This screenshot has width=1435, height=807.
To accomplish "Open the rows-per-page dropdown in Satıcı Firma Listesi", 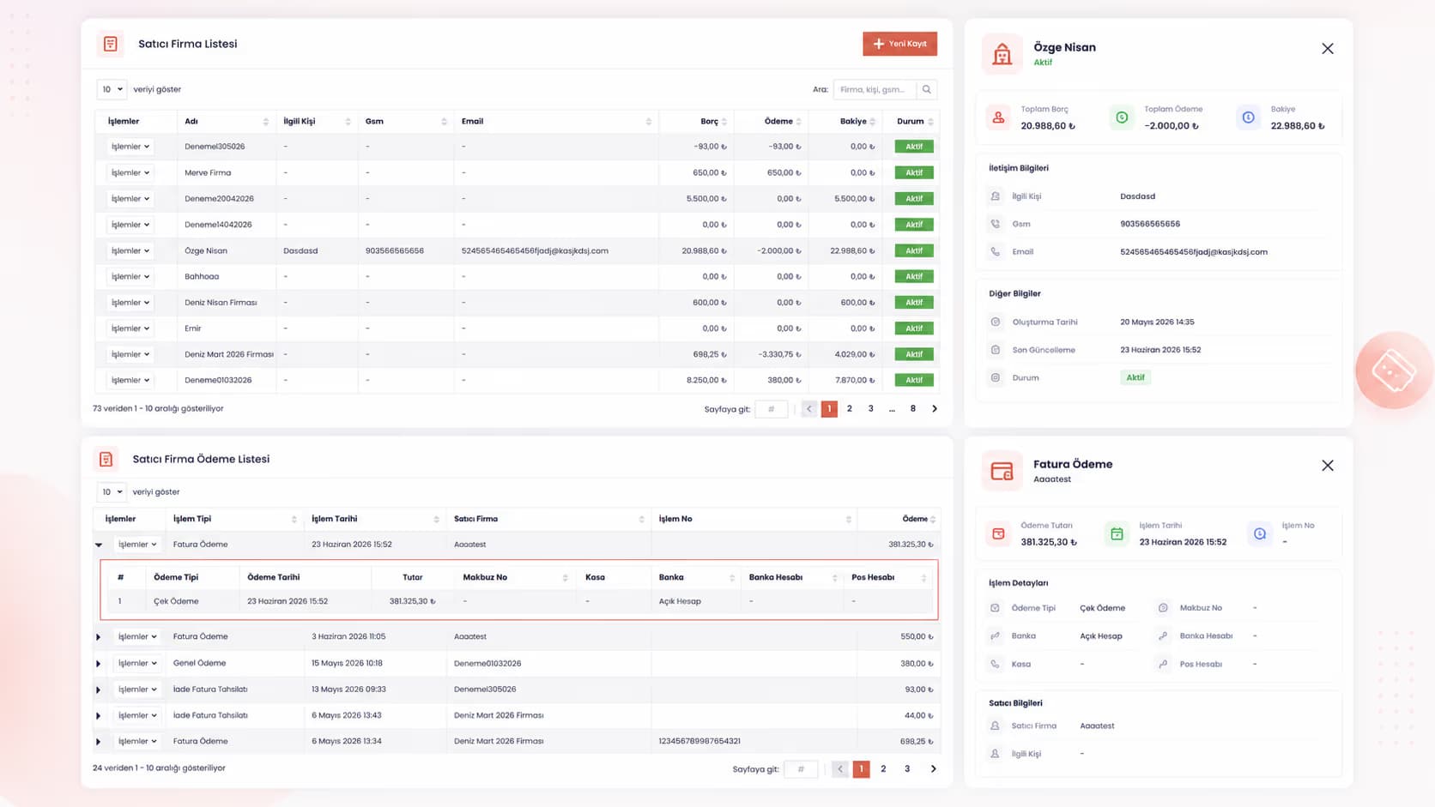I will 112,89.
